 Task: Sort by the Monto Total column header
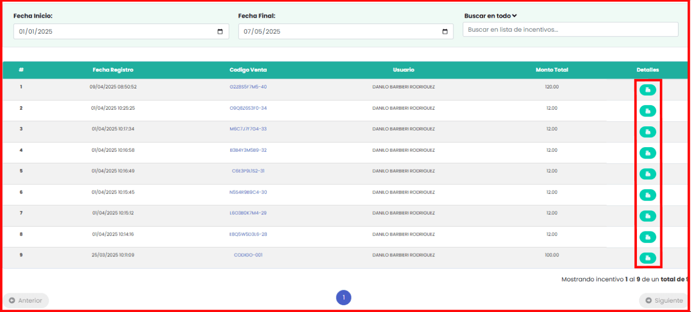click(552, 70)
